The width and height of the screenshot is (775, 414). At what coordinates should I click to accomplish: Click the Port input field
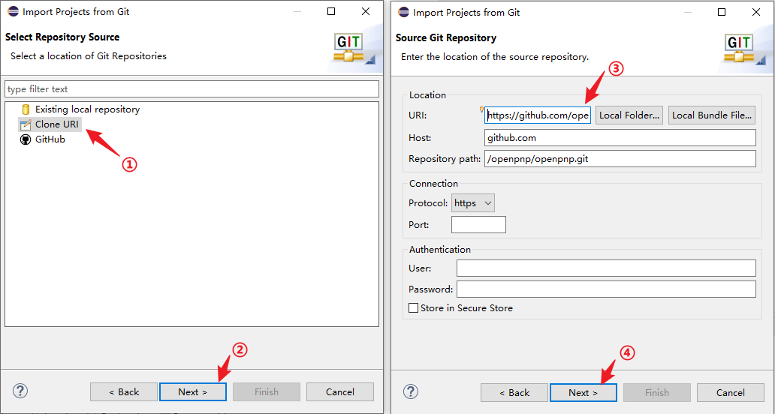[478, 225]
